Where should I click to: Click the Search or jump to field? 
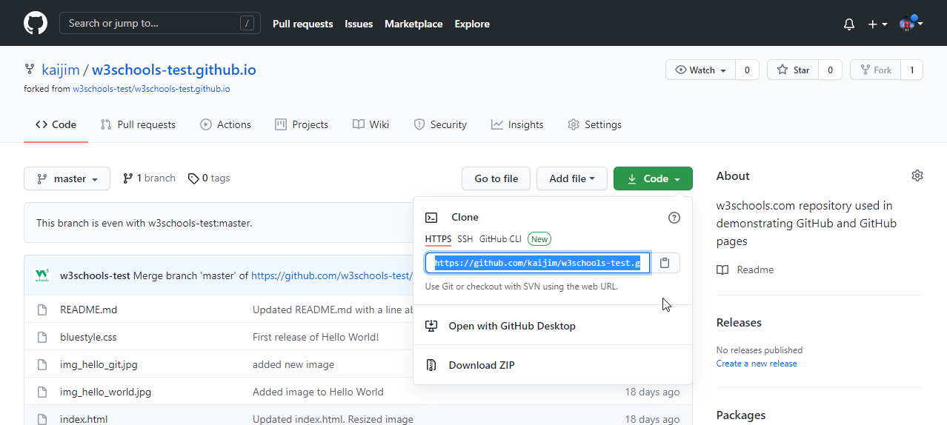click(x=159, y=24)
